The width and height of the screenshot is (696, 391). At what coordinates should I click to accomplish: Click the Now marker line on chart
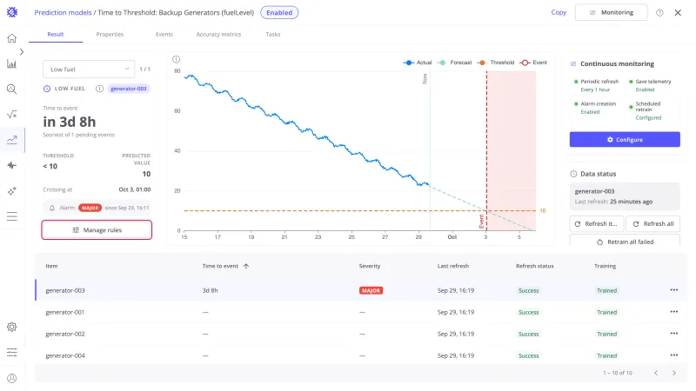coord(430,150)
